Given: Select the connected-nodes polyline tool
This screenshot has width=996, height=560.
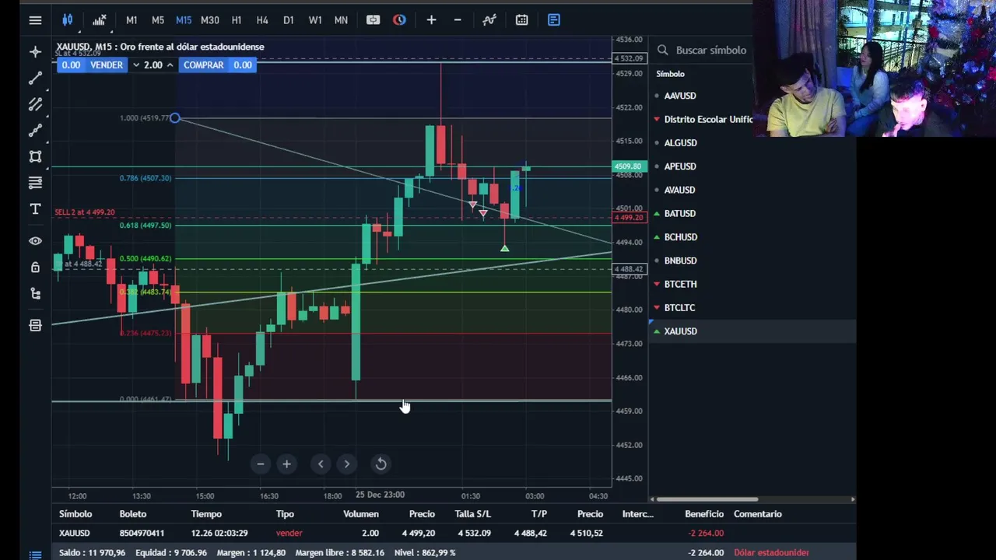Looking at the screenshot, I should pos(35,131).
